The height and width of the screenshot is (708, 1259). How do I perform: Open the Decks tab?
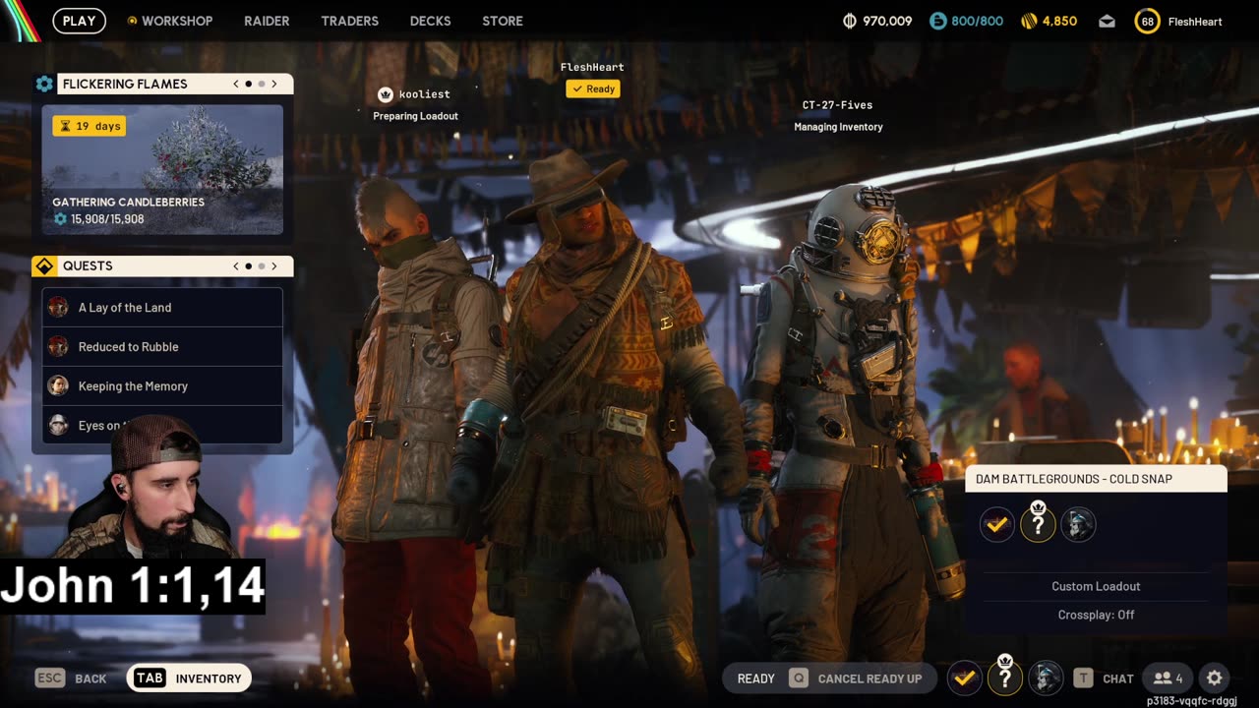point(430,21)
